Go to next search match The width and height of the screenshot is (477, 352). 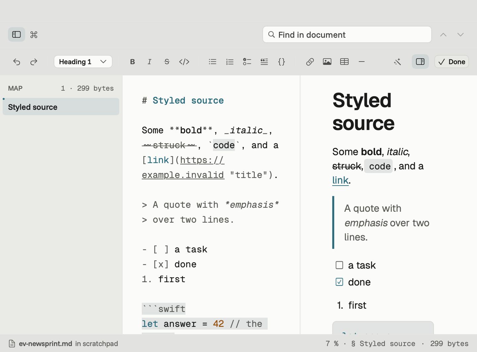(460, 34)
